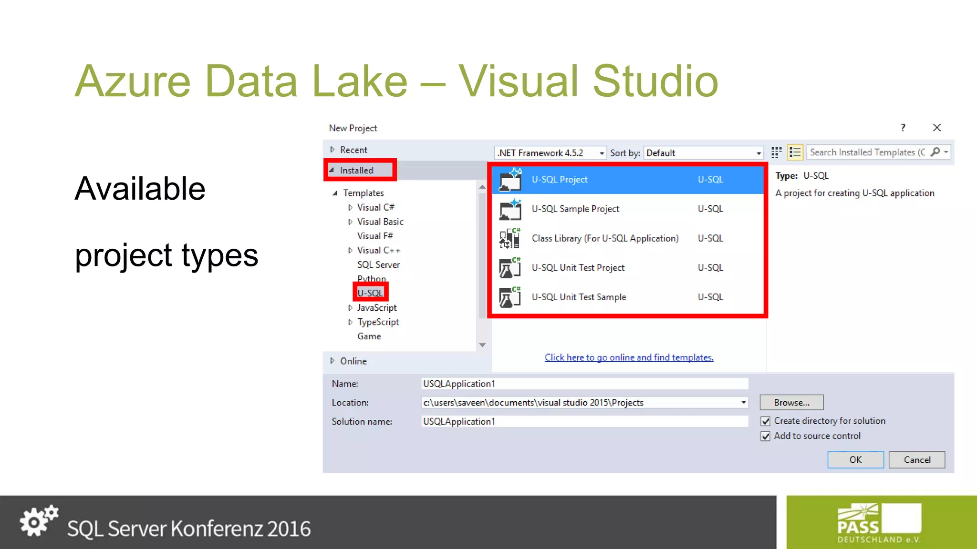Image resolution: width=977 pixels, height=549 pixels.
Task: Collapse the Templates tree node
Action: 335,193
